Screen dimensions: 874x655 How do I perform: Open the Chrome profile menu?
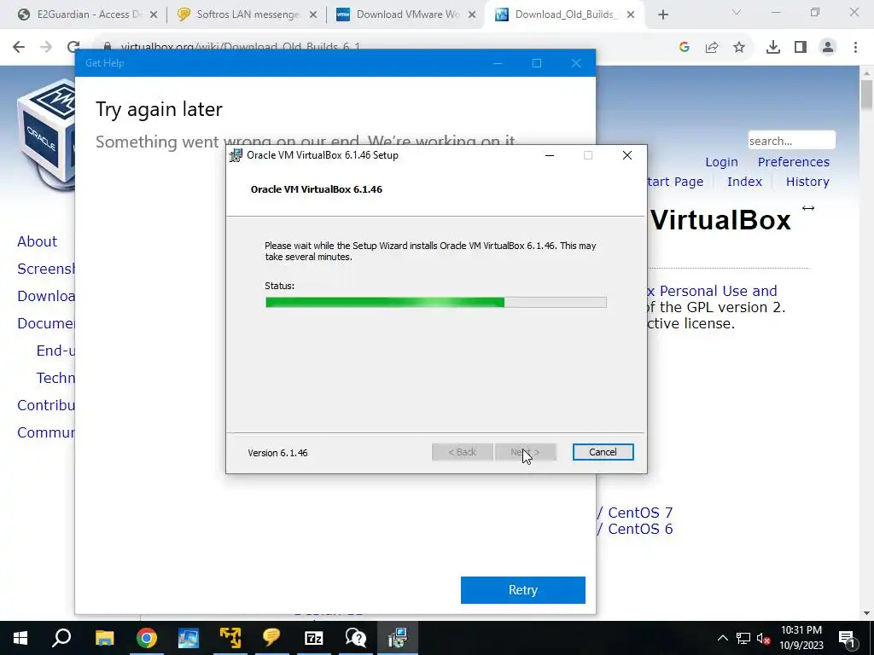(x=828, y=48)
